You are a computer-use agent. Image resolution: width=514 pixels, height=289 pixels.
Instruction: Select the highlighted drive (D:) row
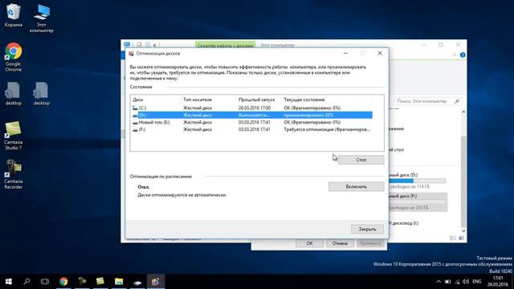point(251,115)
